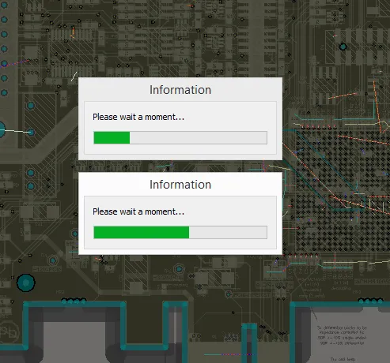Viewport: 390px width, 363px height.
Task: Select the lower dialog's "Please wait a moment..." text
Action: (x=138, y=211)
